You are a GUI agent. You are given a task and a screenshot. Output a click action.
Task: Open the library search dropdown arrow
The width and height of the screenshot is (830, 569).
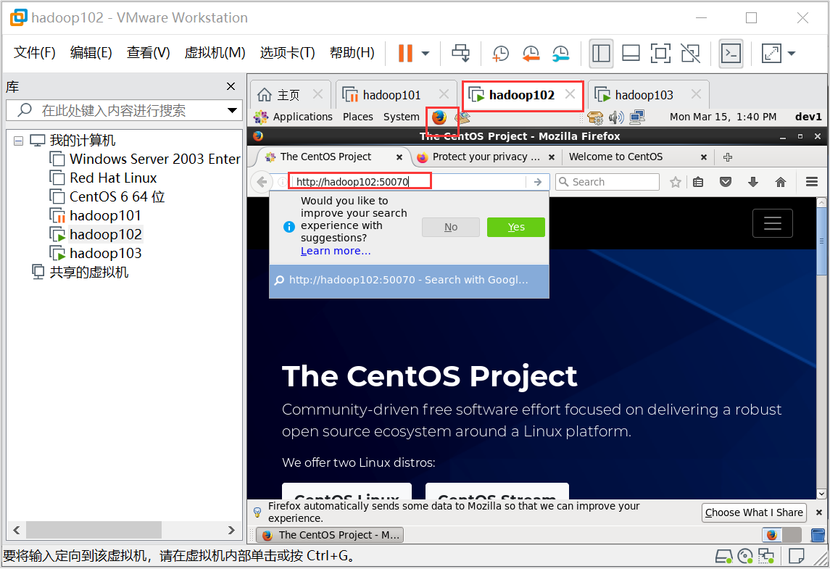pos(232,110)
